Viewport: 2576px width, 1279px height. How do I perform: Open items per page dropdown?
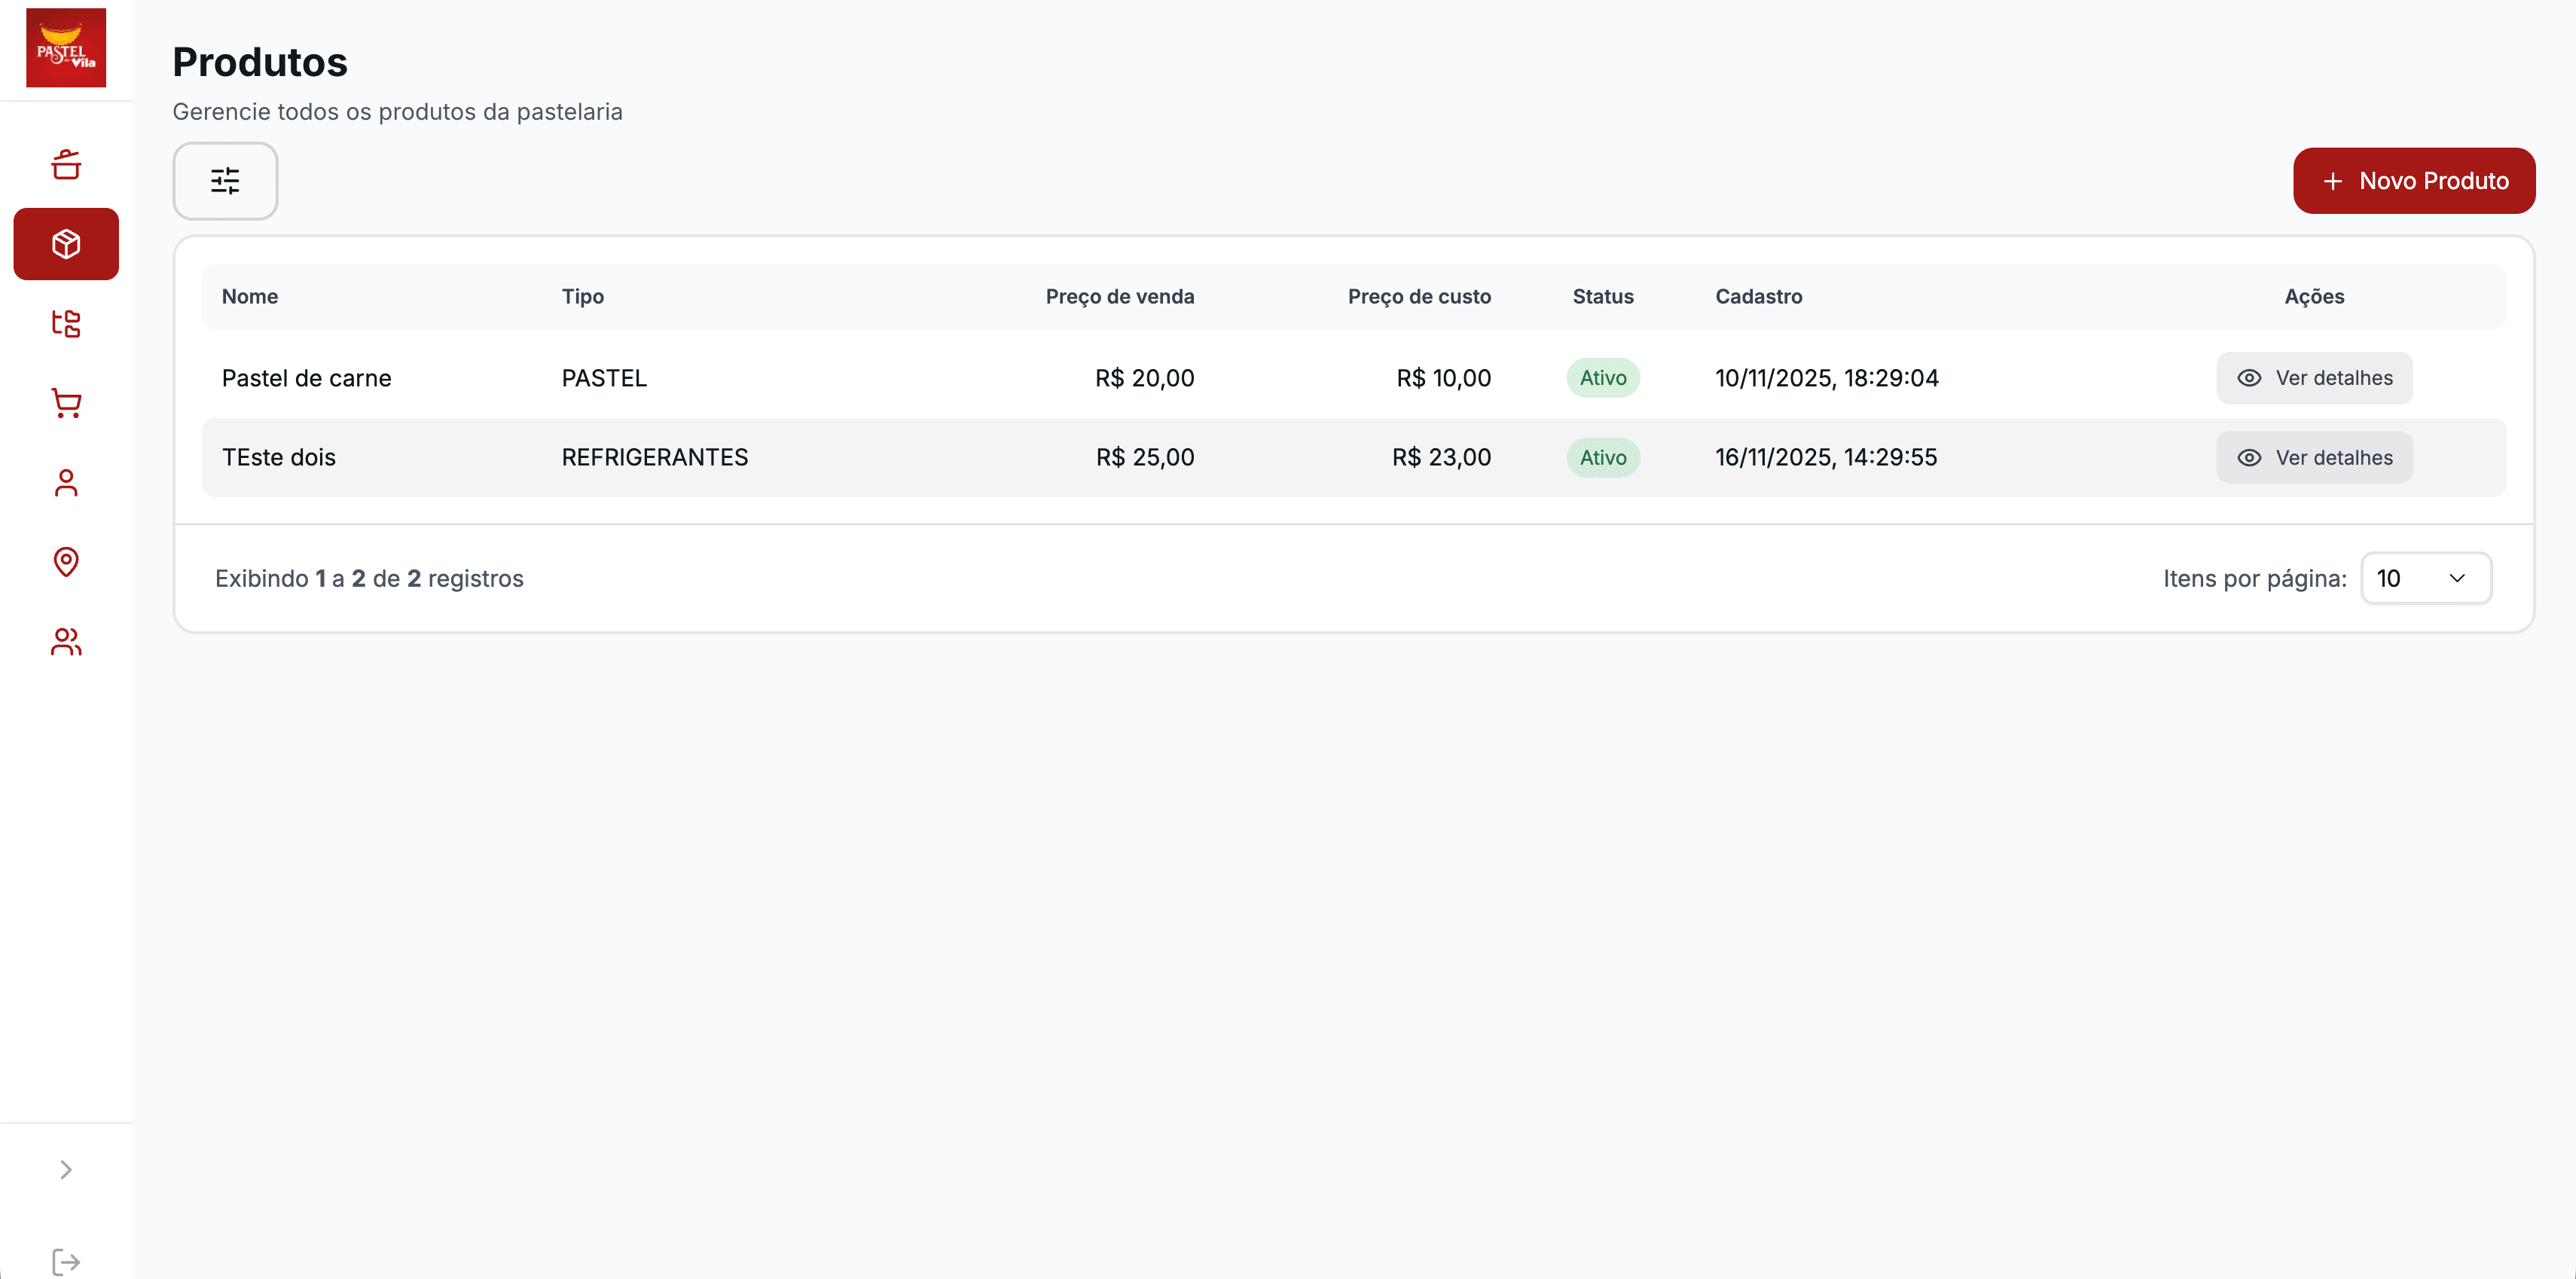[x=2425, y=578]
